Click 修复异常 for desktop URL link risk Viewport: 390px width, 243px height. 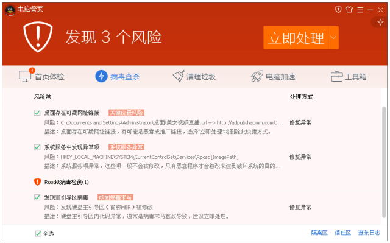pyautogui.click(x=300, y=122)
